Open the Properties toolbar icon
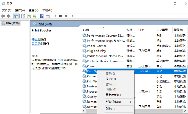The image size is (188, 114). (23, 16)
